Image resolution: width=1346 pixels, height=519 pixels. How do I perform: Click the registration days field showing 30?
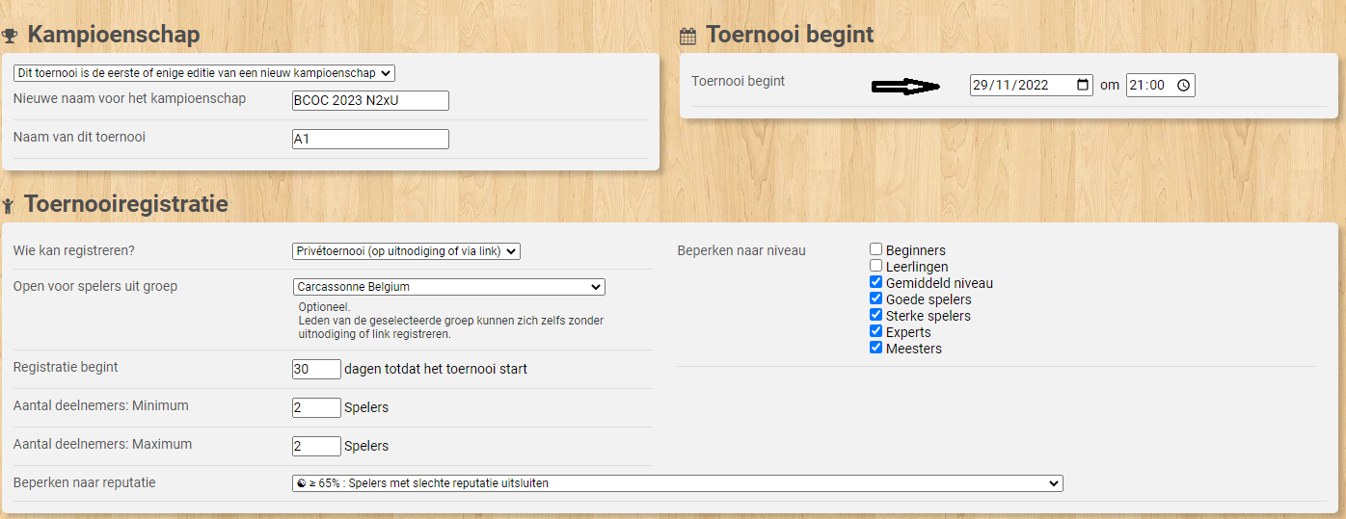coord(316,369)
